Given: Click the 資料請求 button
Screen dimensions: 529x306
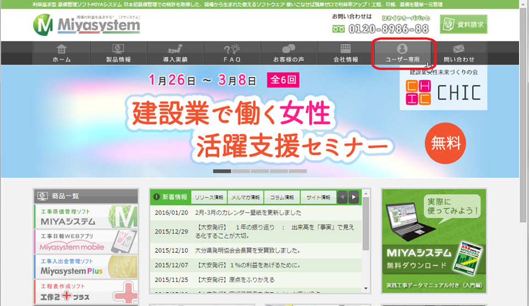Looking at the screenshot, I should click(x=463, y=24).
